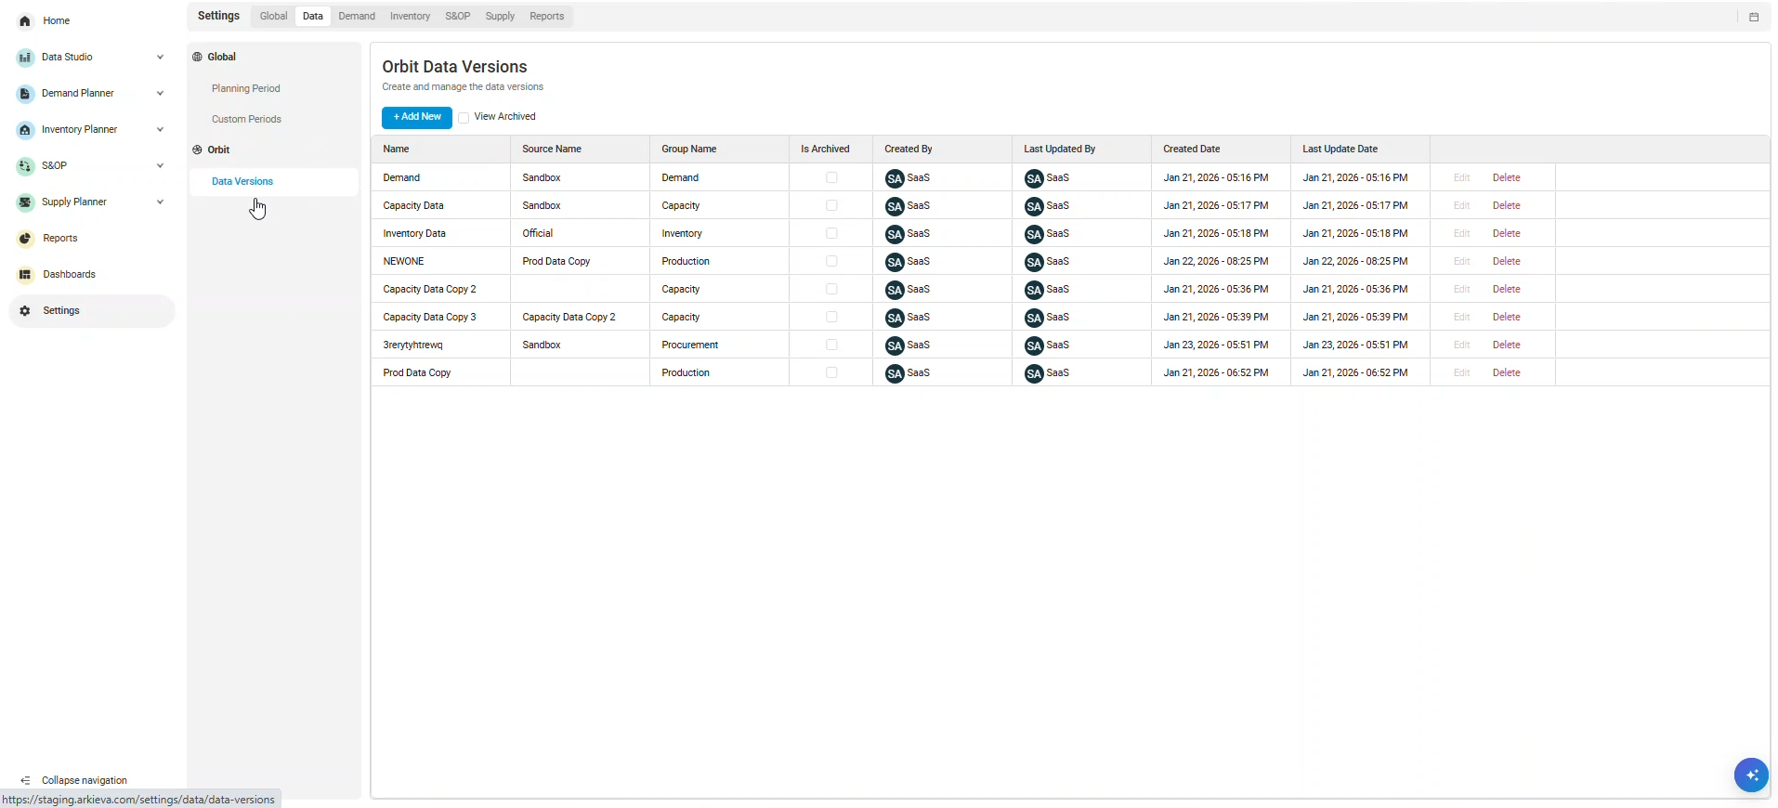Click the Collapse navigation arrow icon

pyautogui.click(x=25, y=781)
